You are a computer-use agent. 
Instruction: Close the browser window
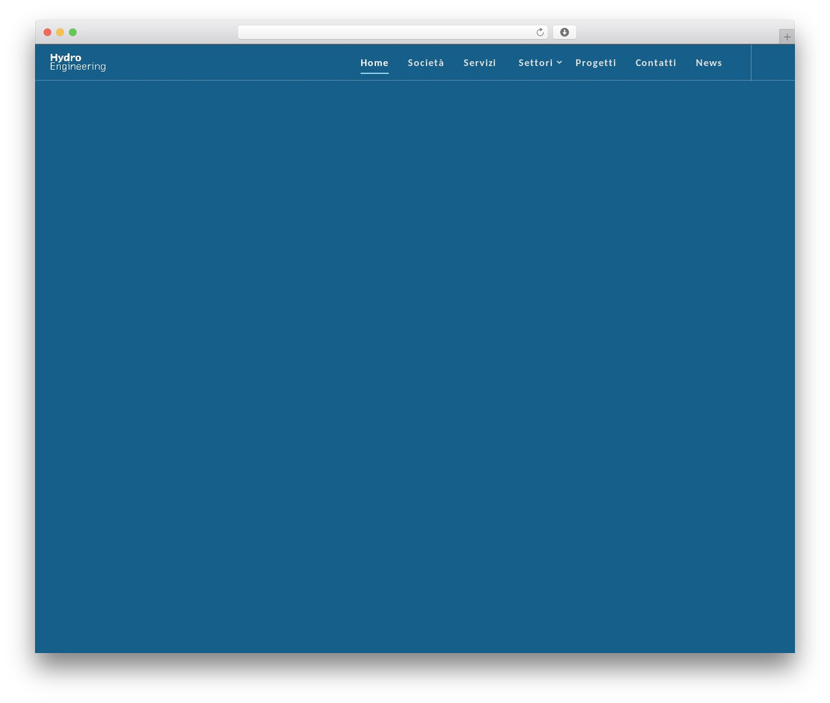[x=47, y=32]
